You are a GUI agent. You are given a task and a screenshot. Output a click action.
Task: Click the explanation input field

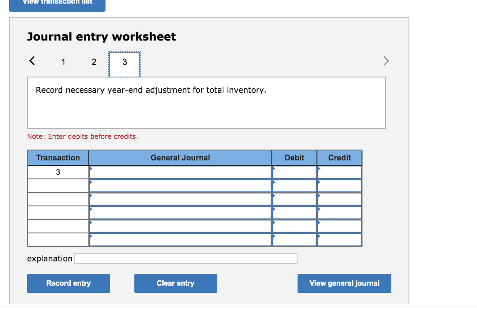coord(185,258)
